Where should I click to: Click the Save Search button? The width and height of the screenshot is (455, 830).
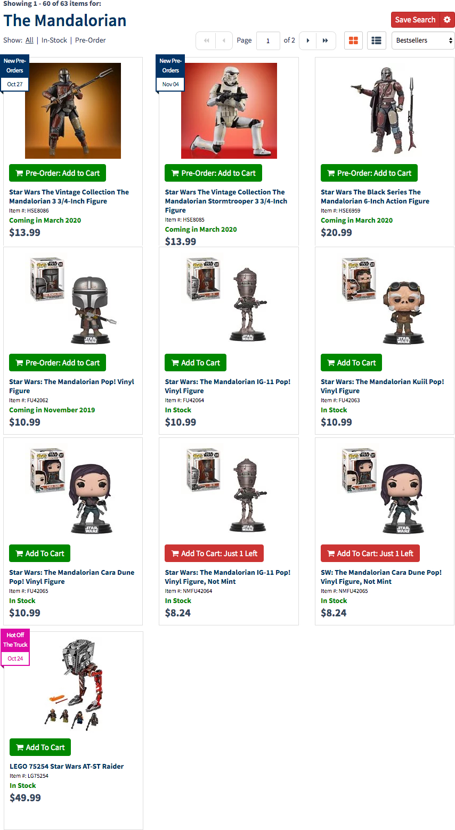(415, 20)
